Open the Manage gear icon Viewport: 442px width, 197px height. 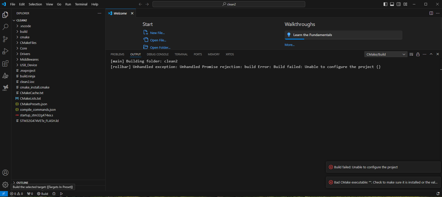coord(5,185)
